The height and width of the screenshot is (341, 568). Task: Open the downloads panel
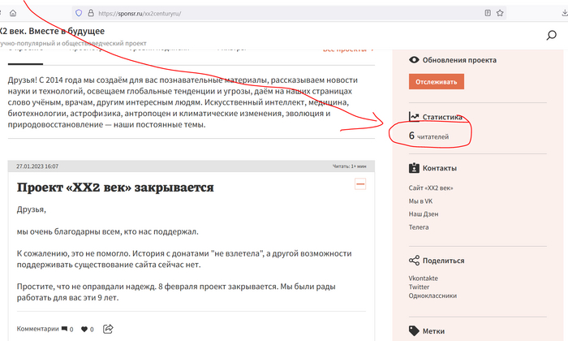pos(565,13)
